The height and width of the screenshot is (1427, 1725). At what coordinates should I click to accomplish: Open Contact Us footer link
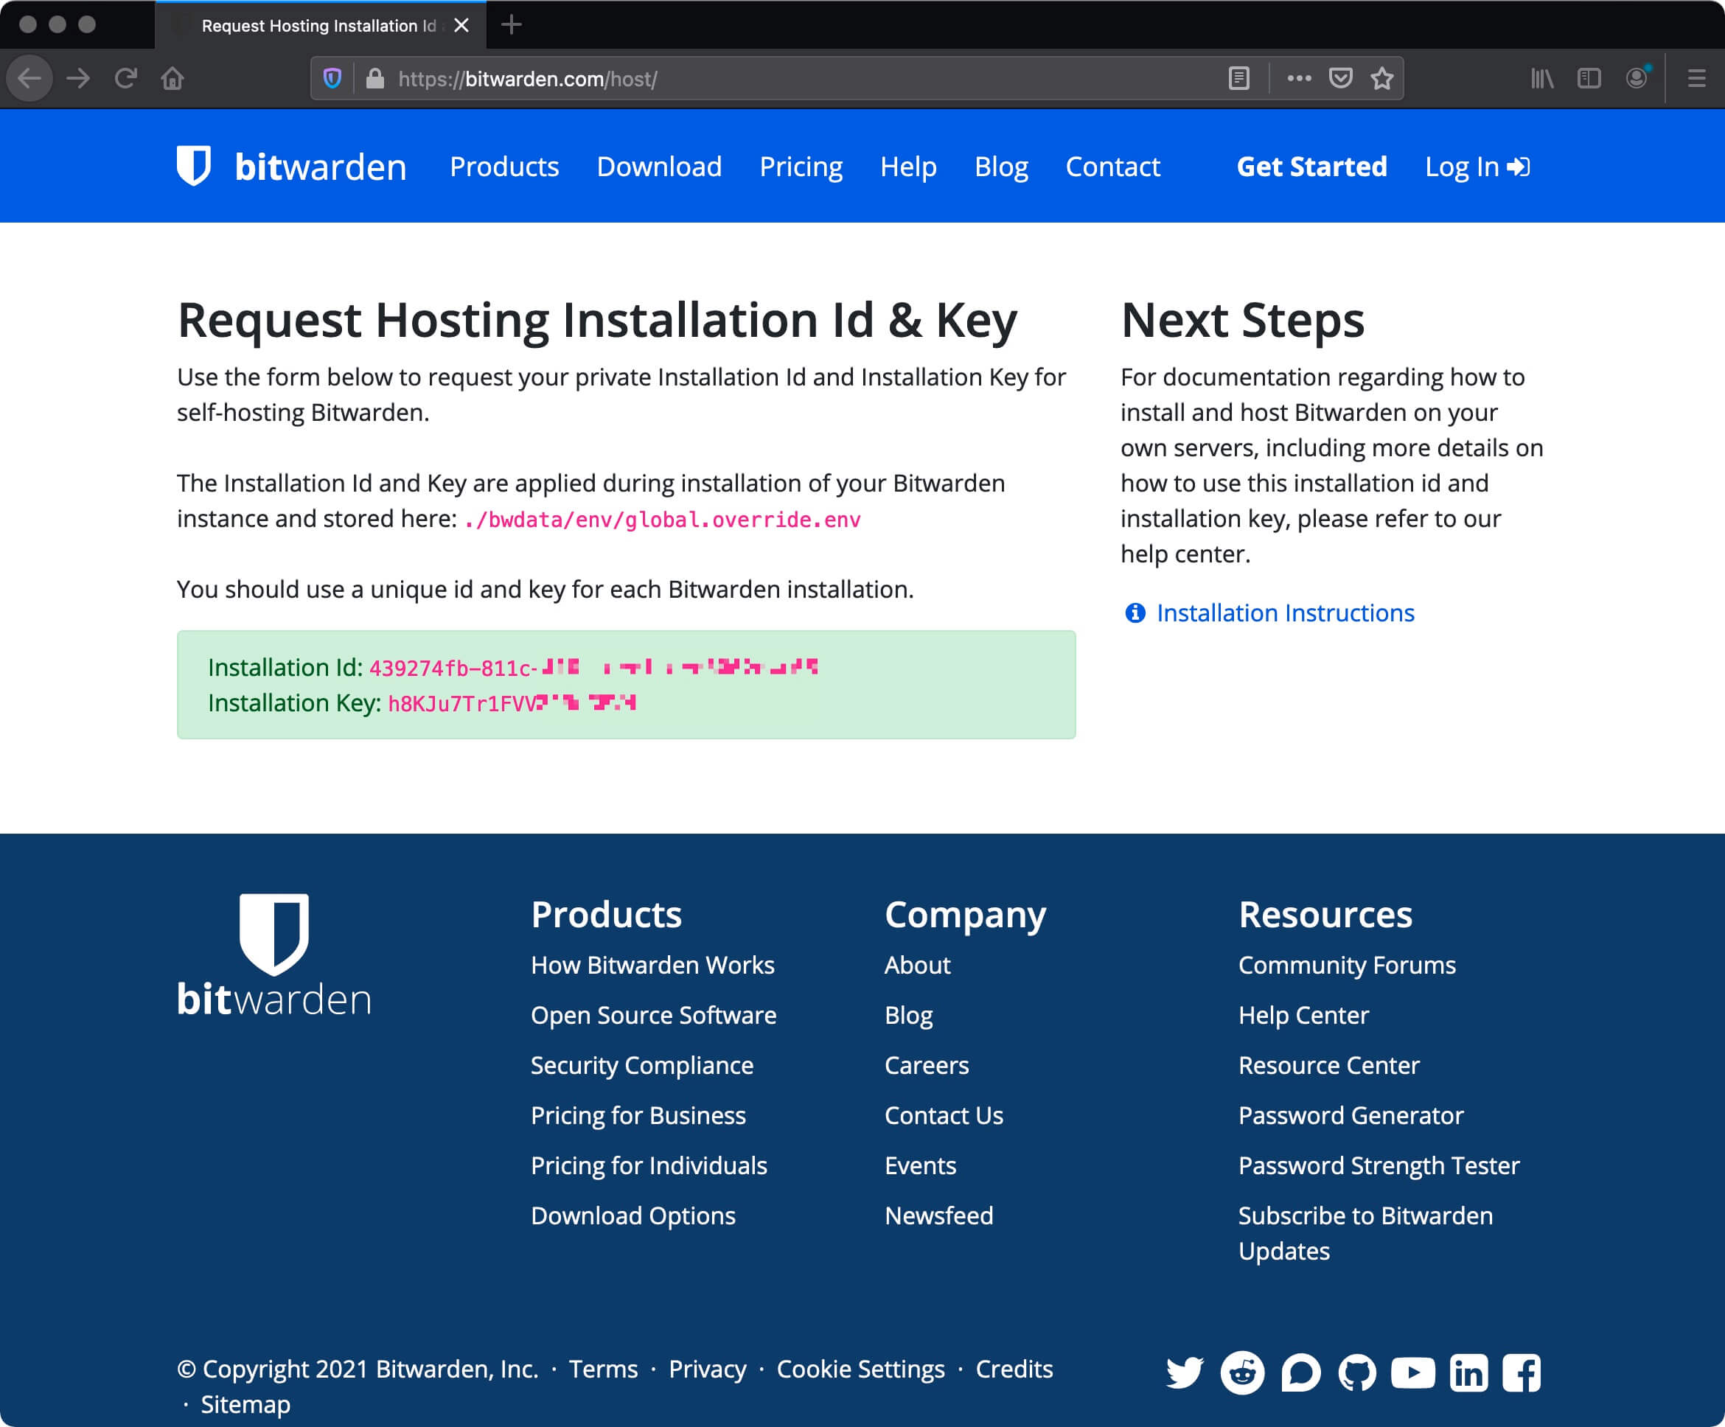pyautogui.click(x=944, y=1114)
